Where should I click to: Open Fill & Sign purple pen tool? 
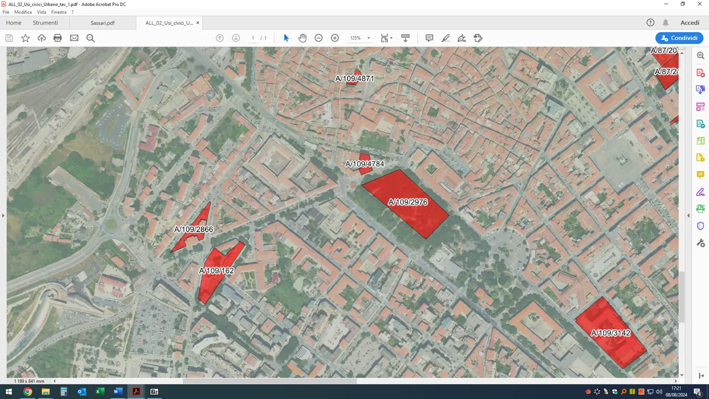point(700,192)
